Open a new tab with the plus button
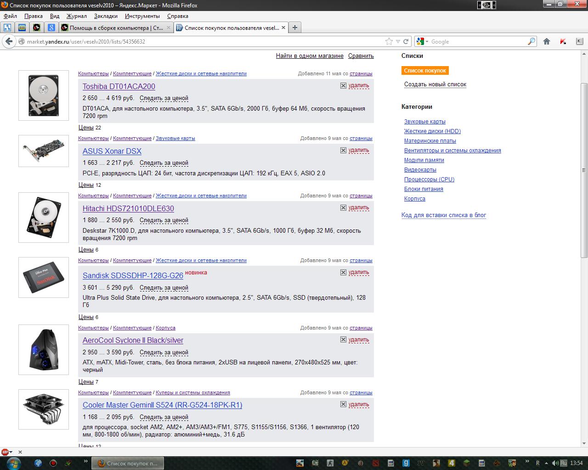This screenshot has height=470, width=588. [295, 28]
